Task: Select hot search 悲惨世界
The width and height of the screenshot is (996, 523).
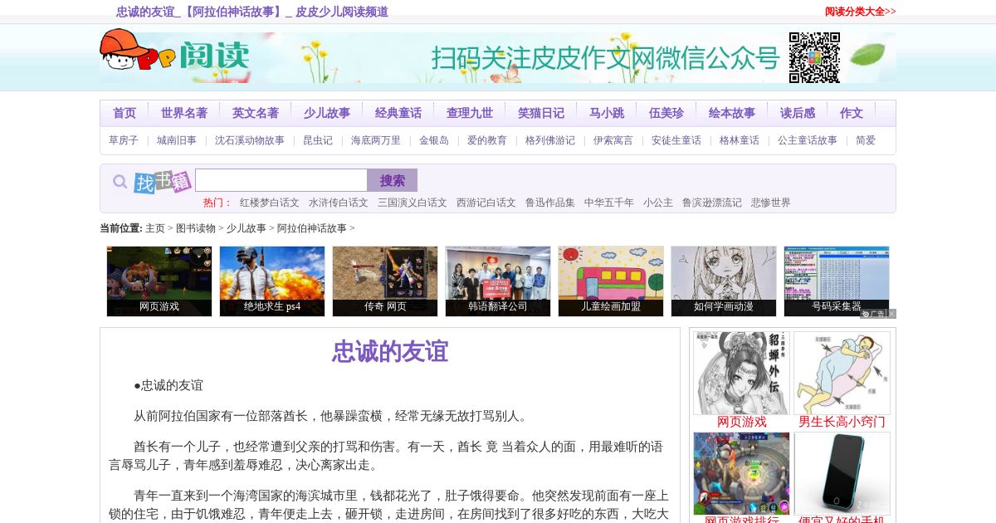Action: click(771, 203)
